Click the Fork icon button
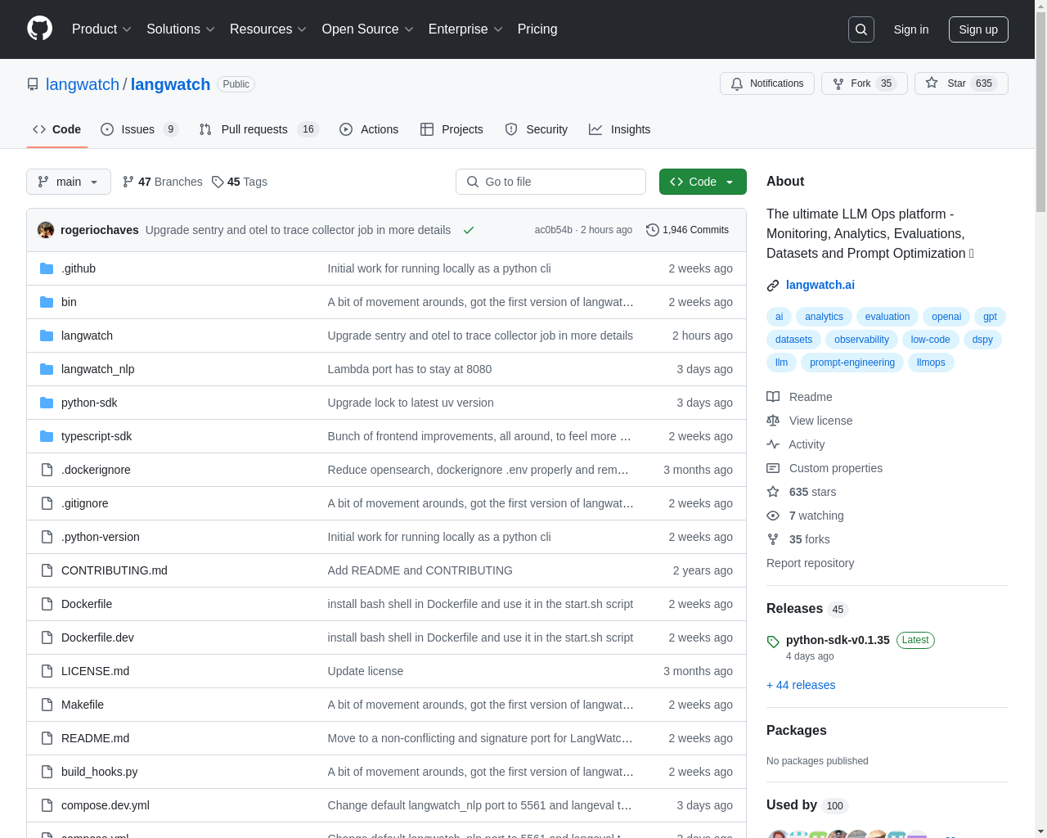The width and height of the screenshot is (1047, 838). 838,83
